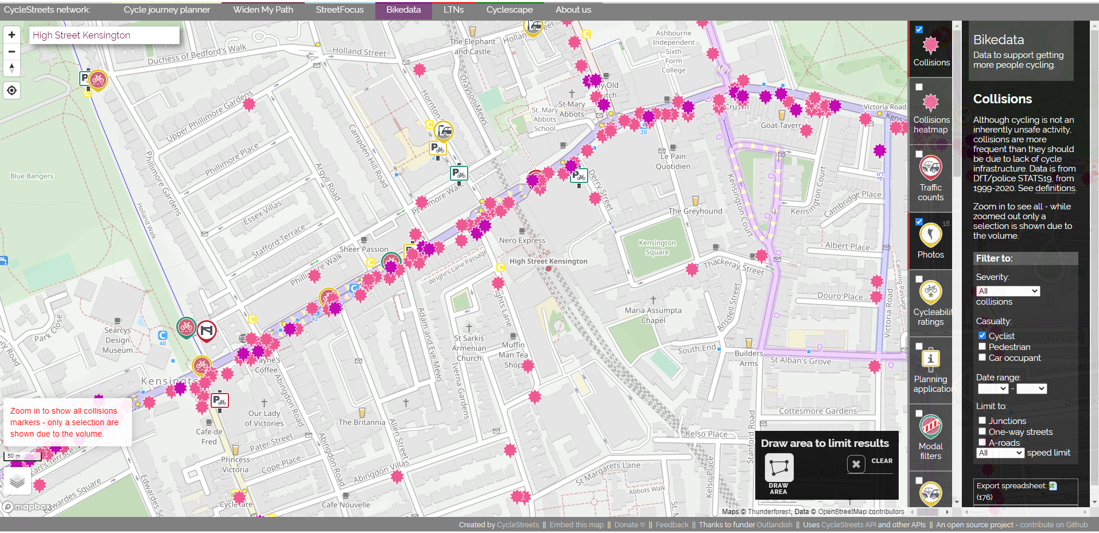Image resolution: width=1099 pixels, height=533 pixels.
Task: Select the Photos layer icon
Action: pyautogui.click(x=930, y=235)
